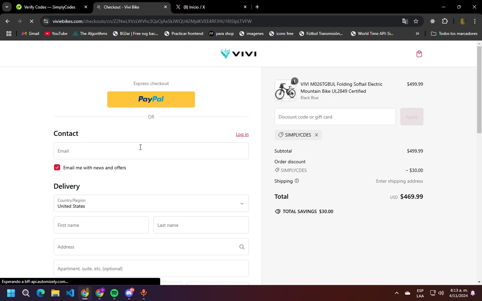Close the Inicio / X tab
The height and width of the screenshot is (301, 482).
(x=245, y=7)
